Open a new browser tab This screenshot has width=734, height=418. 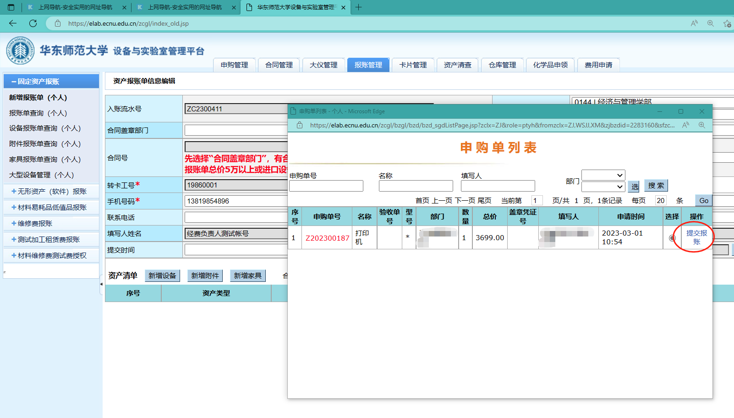coord(358,7)
